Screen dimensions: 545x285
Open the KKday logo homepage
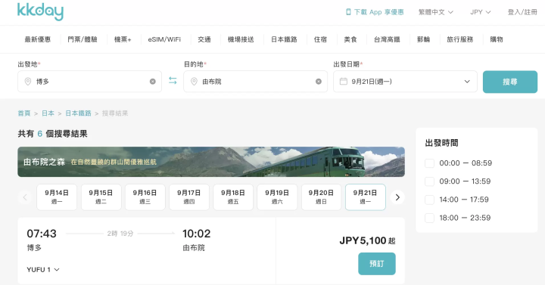[x=40, y=12]
